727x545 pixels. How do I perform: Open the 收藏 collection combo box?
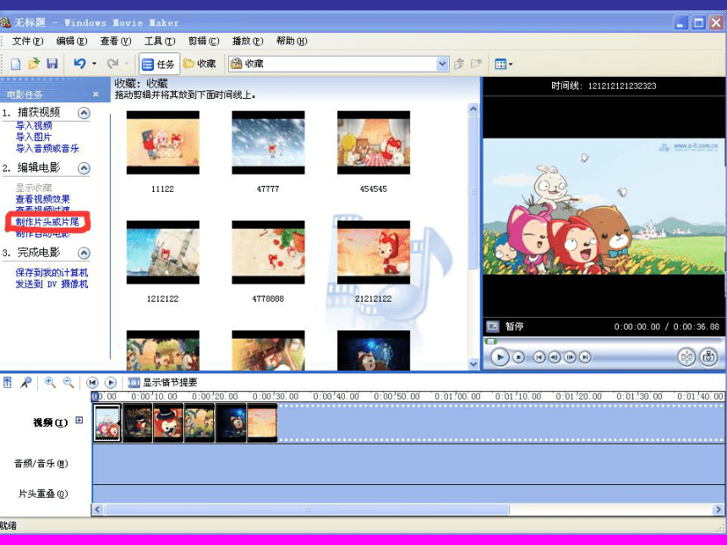(339, 64)
